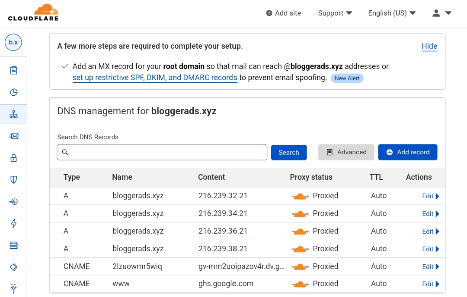467x297 pixels.
Task: Click the Search DNS Records input field
Action: (162, 152)
